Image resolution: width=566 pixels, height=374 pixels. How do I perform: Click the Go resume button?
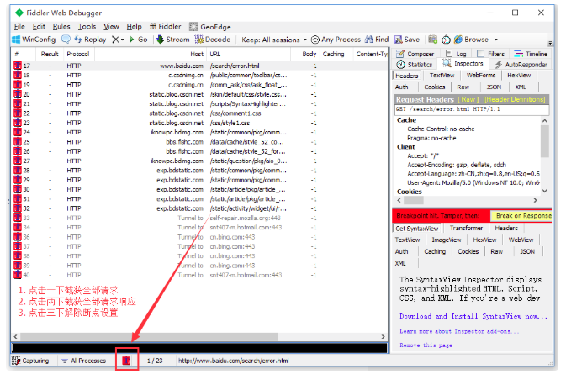[138, 40]
